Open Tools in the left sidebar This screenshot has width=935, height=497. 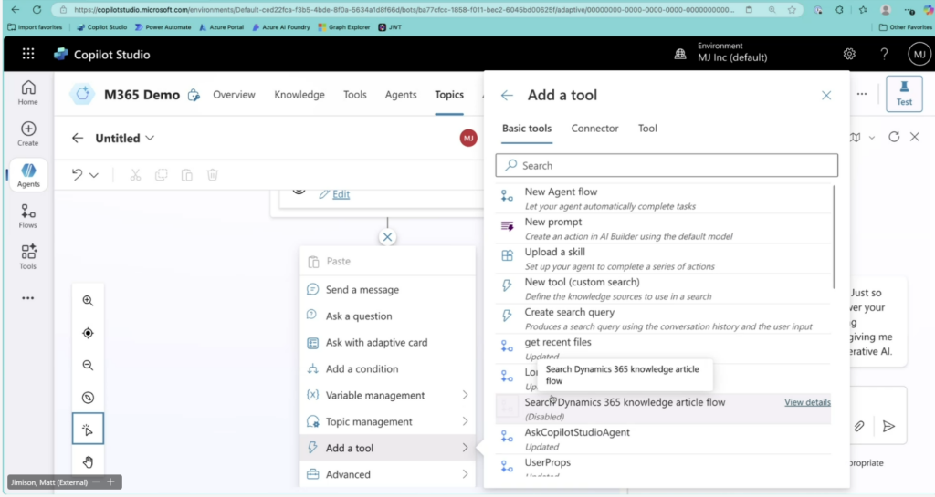27,257
